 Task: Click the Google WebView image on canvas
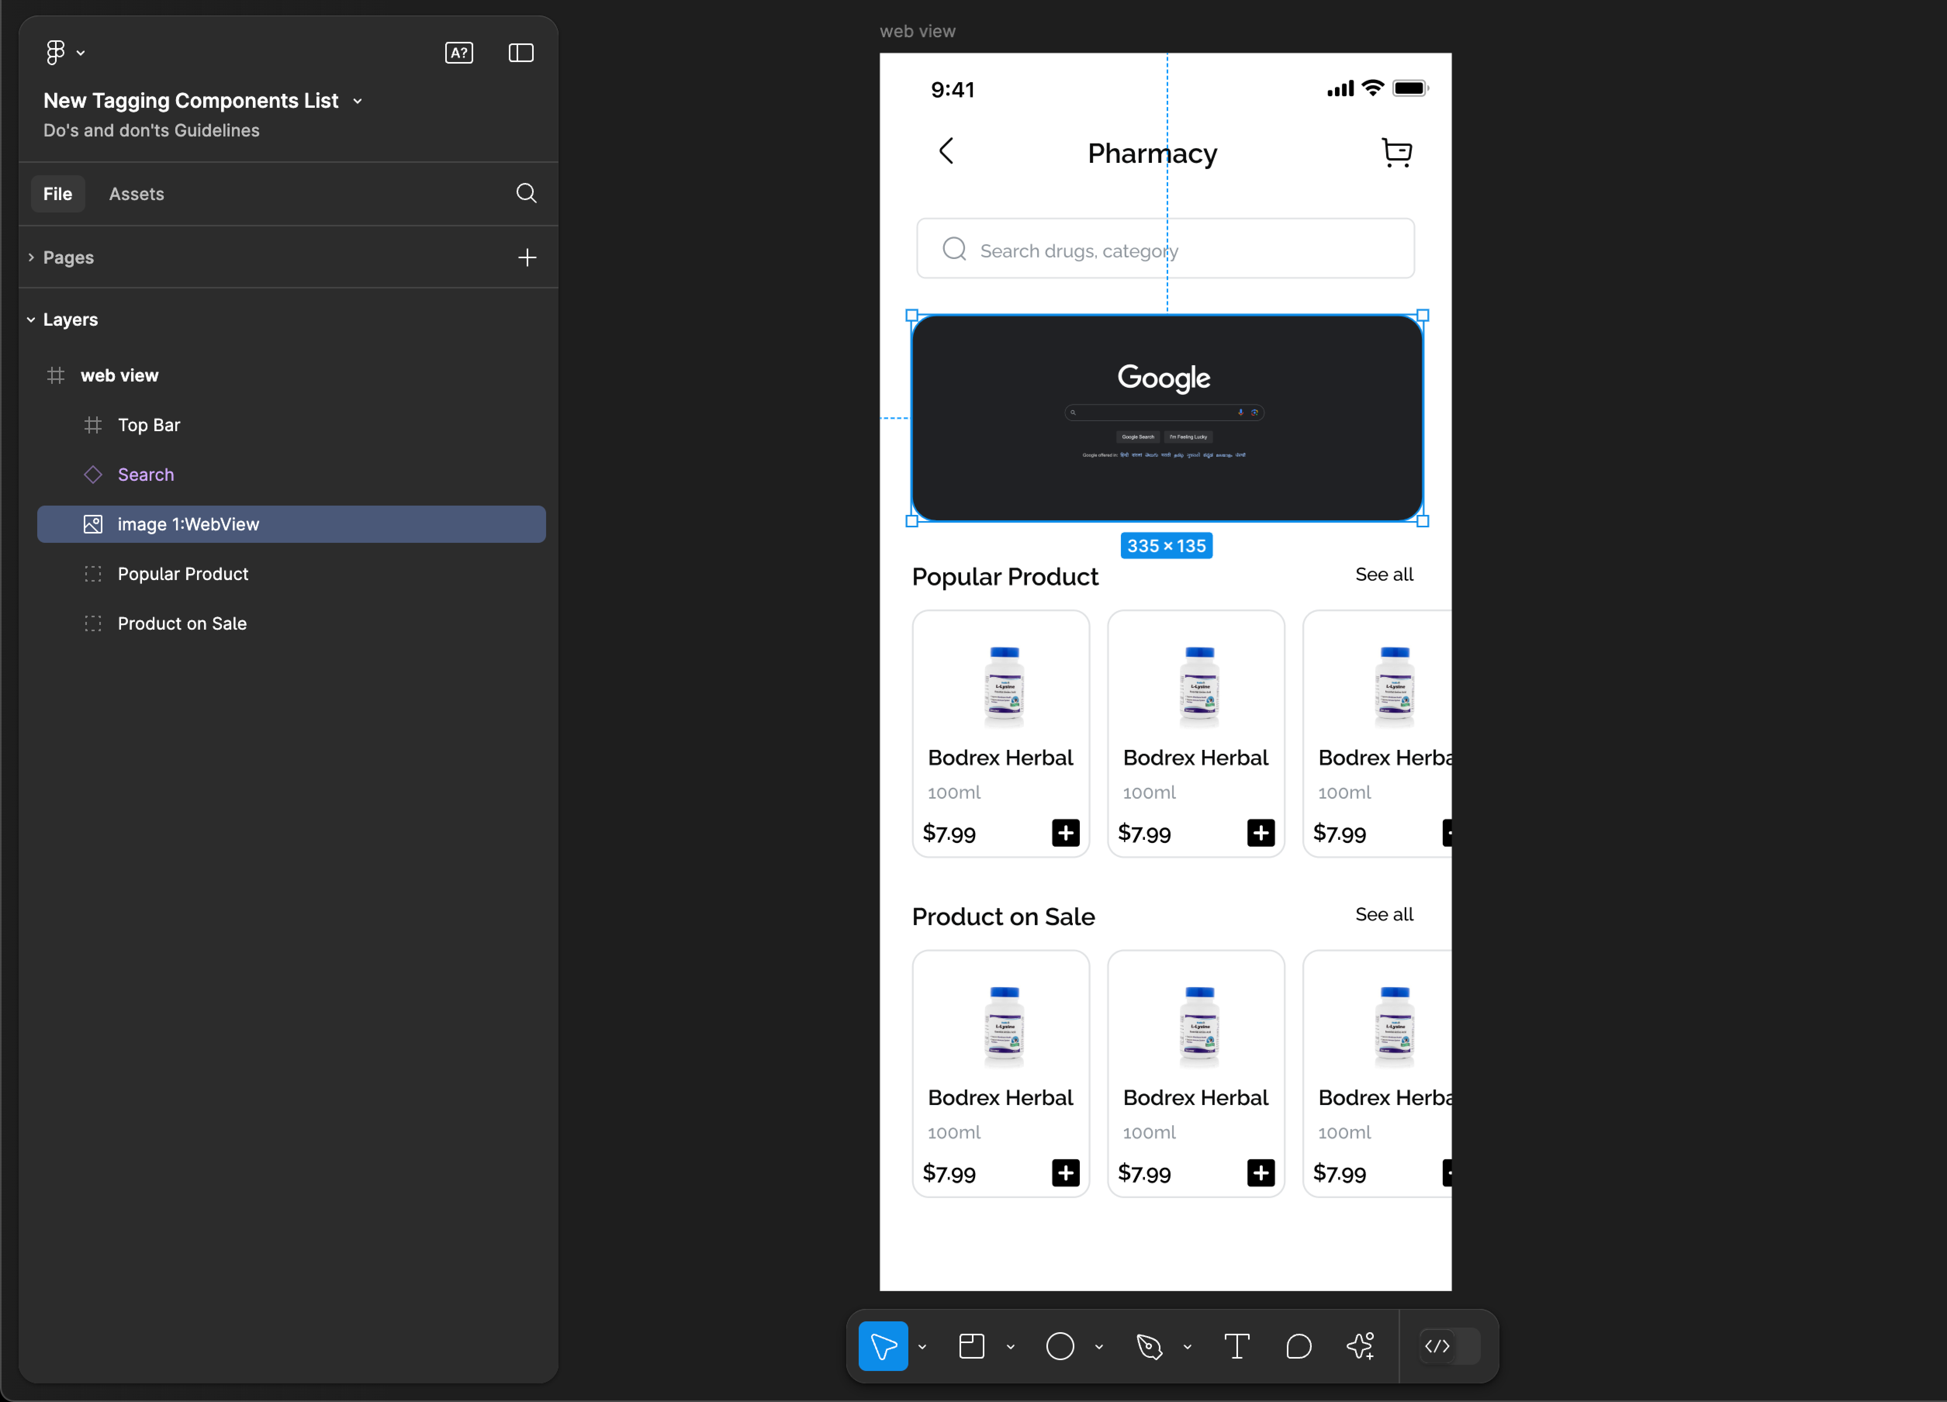[1167, 418]
